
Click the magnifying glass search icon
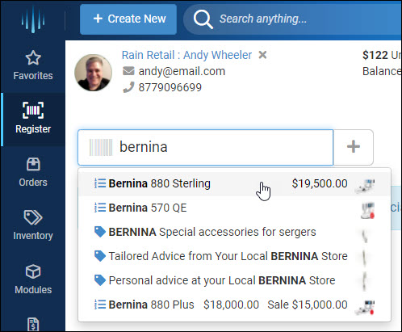[x=203, y=19]
